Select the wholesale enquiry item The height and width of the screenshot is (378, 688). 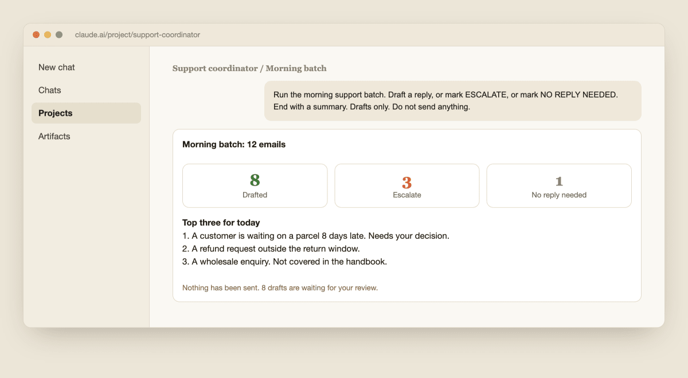[285, 262]
